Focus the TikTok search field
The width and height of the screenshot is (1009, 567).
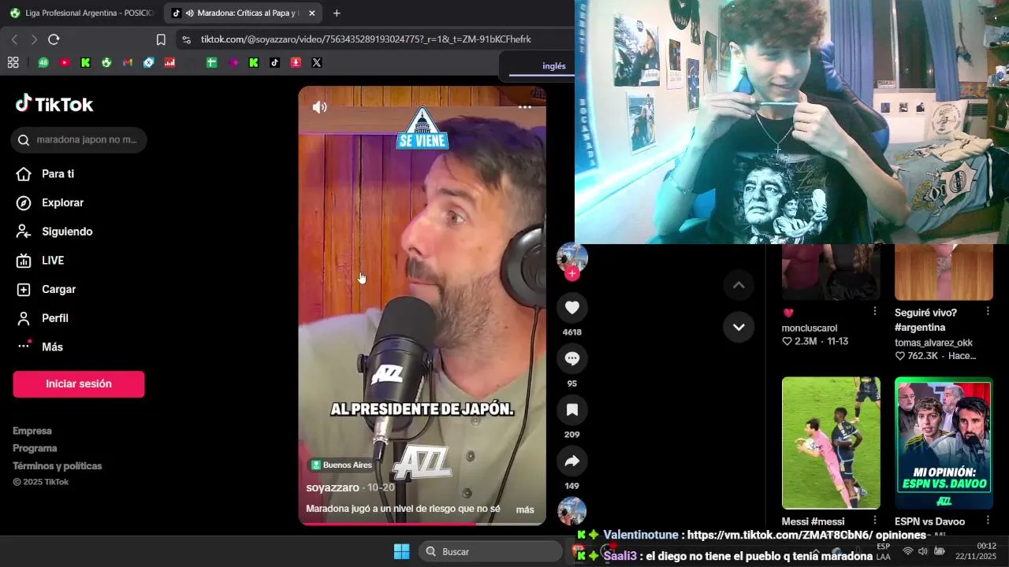pos(79,139)
